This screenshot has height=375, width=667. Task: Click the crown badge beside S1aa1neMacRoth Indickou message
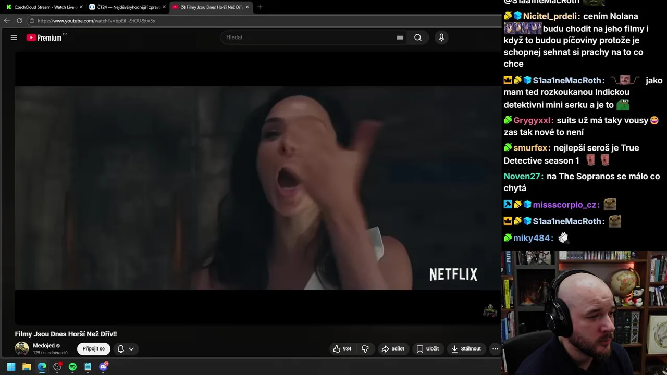(x=508, y=80)
